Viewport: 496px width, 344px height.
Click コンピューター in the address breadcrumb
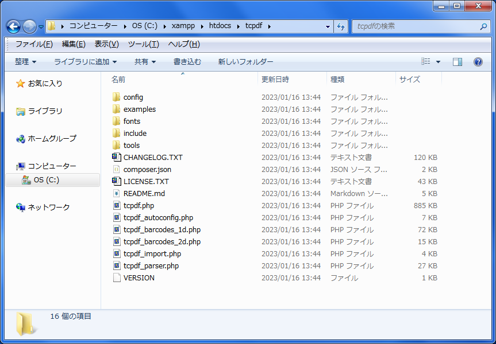click(x=94, y=26)
